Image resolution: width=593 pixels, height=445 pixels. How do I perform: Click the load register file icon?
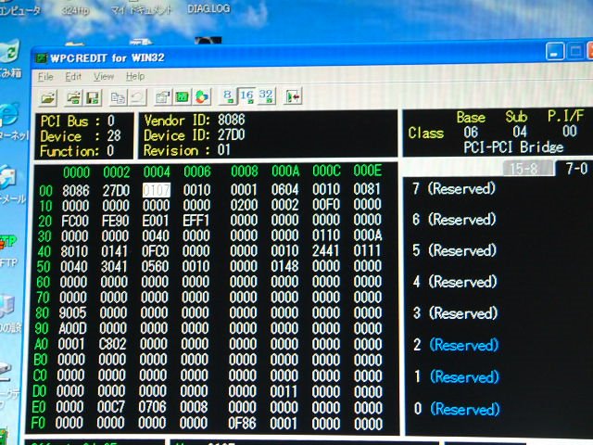click(x=74, y=97)
